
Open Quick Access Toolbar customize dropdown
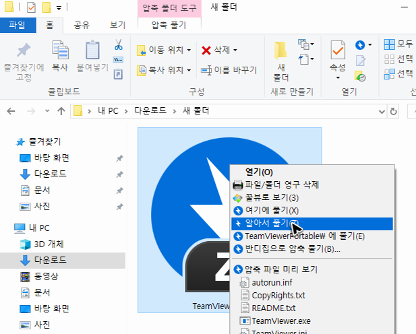pos(59,8)
